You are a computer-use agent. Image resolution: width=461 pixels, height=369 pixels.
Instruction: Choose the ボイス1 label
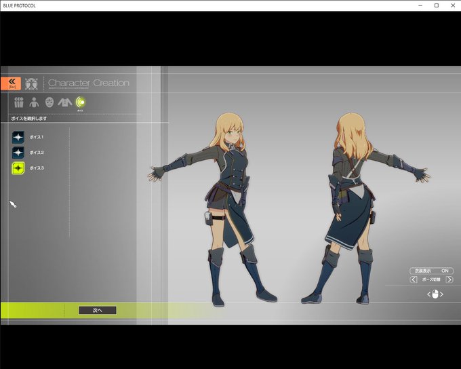coord(37,137)
